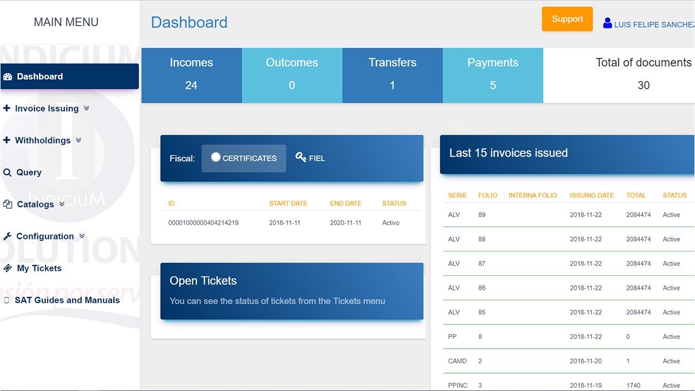Screen dimensions: 695x391
Task: Expand the Configuration submenu chevron
Action: point(82,236)
